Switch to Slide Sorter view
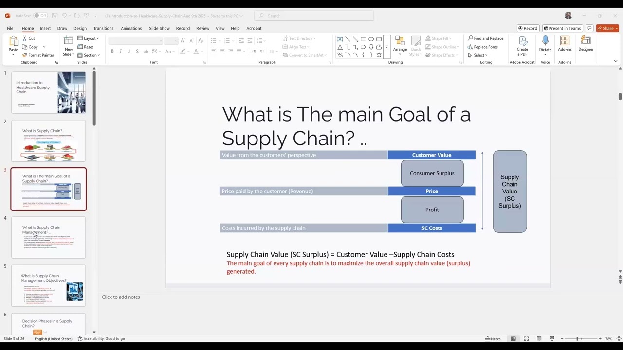 pos(526,339)
